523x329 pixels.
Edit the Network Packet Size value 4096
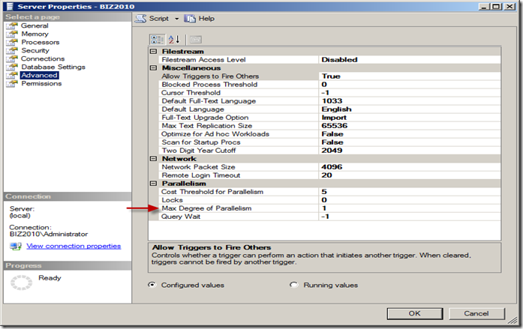(x=410, y=167)
